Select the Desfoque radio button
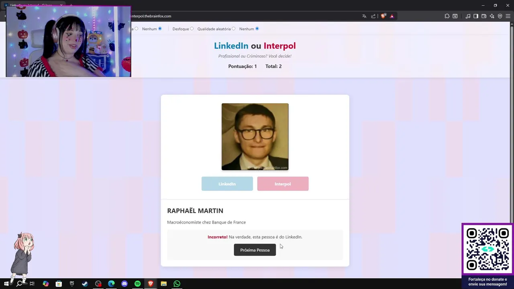Image resolution: width=514 pixels, height=289 pixels. 192,28
